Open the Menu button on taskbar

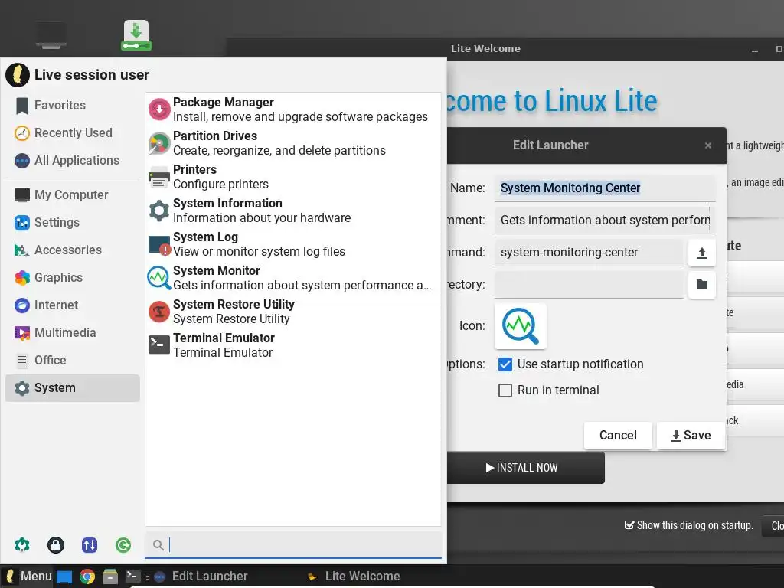coord(28,576)
